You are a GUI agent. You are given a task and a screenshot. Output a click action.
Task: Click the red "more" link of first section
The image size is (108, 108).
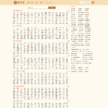68,10
